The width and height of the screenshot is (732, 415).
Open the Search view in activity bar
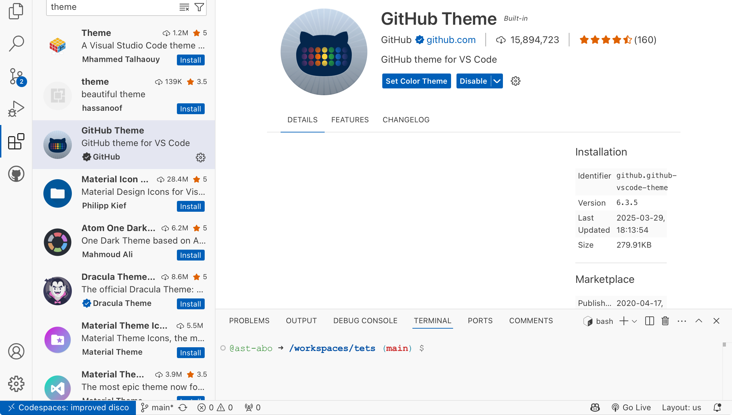[16, 43]
